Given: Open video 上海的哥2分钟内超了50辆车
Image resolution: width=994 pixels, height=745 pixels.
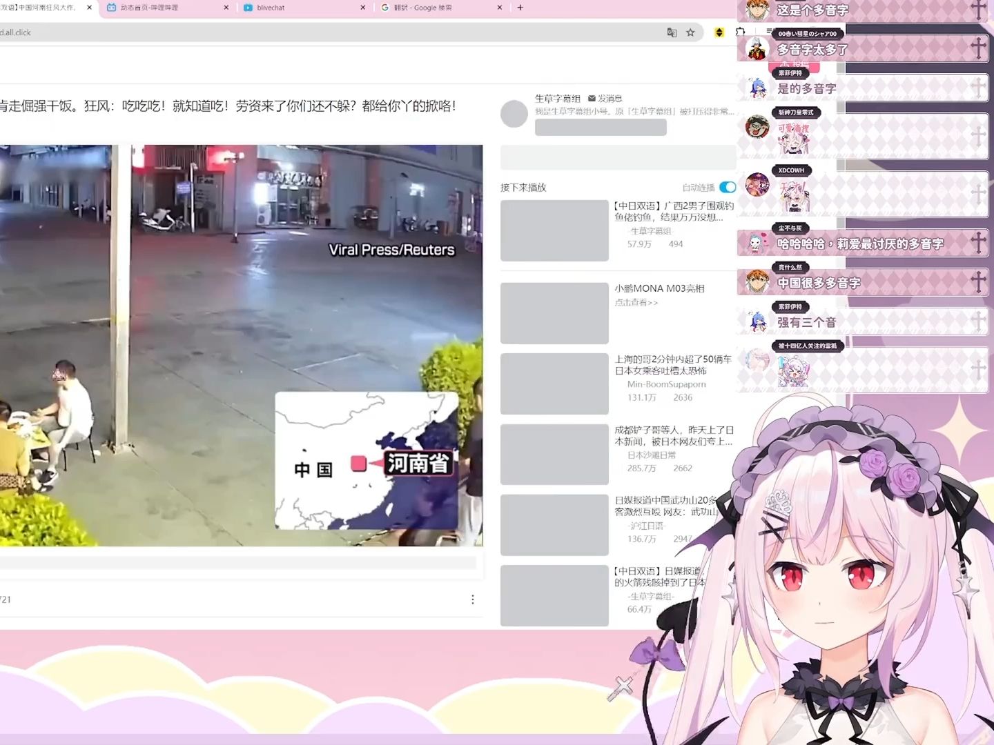Looking at the screenshot, I should pyautogui.click(x=674, y=365).
